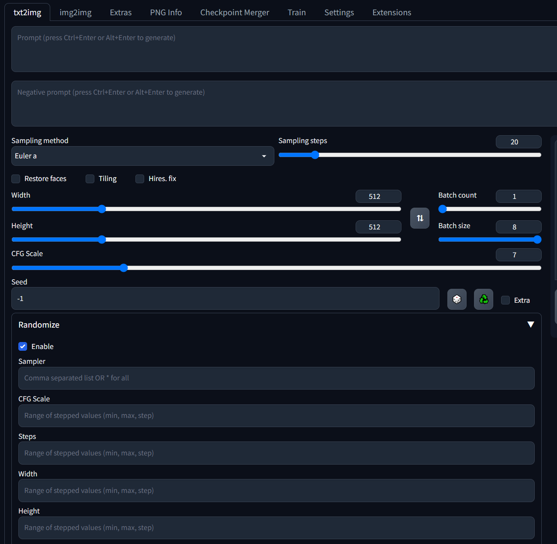Toggle the Tiling checkbox
The width and height of the screenshot is (557, 544).
90,179
